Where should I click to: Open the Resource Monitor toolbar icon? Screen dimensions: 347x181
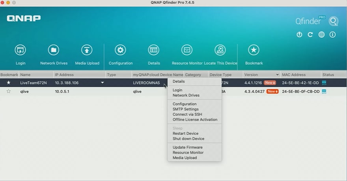coord(187,50)
